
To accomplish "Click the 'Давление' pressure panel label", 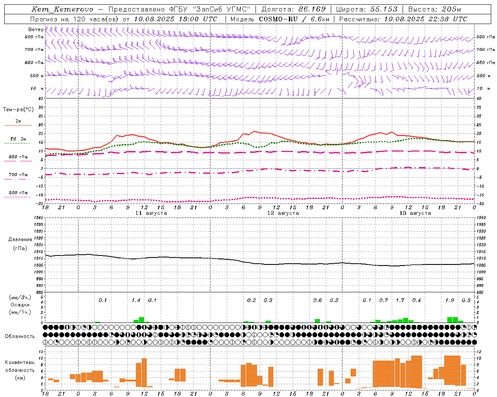I will click(20, 240).
